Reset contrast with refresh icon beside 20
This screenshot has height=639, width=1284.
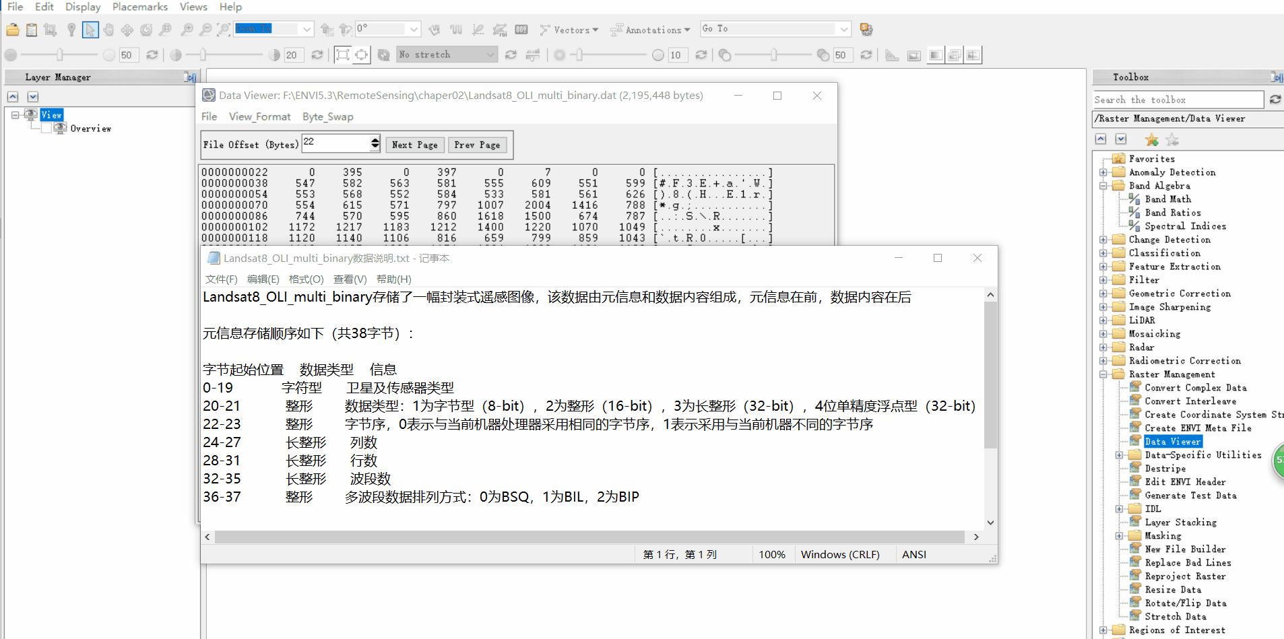[317, 55]
